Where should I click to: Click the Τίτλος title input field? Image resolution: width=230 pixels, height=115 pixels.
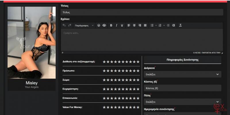click(142, 12)
